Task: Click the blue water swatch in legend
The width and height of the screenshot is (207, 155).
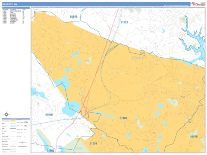Action: point(13,126)
